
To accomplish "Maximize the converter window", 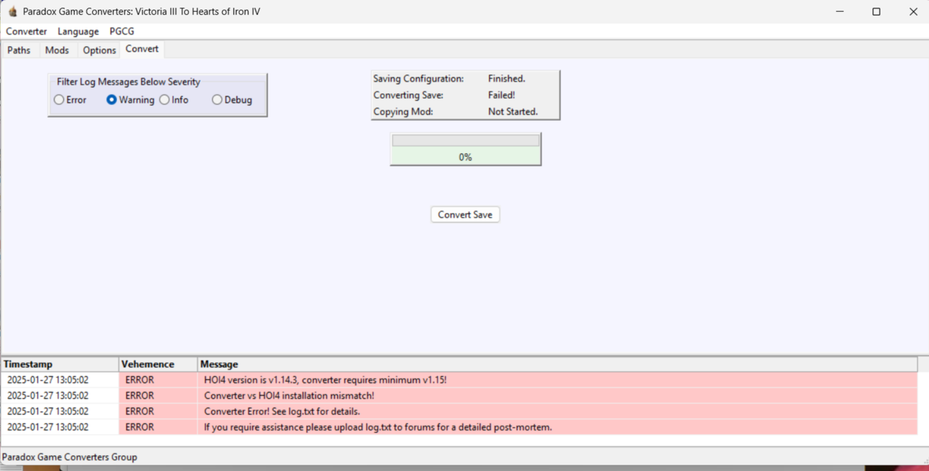I will pyautogui.click(x=876, y=11).
